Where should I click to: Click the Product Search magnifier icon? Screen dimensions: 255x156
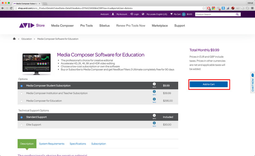click(x=237, y=14)
